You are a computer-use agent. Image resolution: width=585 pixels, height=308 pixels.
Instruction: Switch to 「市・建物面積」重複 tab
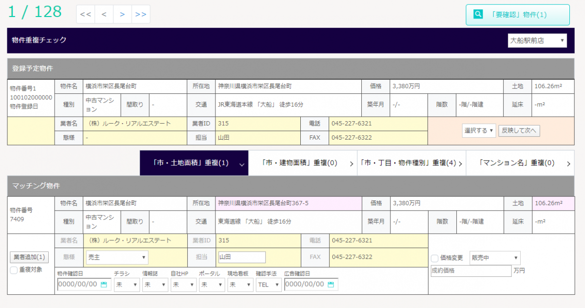tap(302, 163)
